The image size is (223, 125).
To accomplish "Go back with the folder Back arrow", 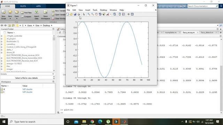I will (x=2, y=25).
